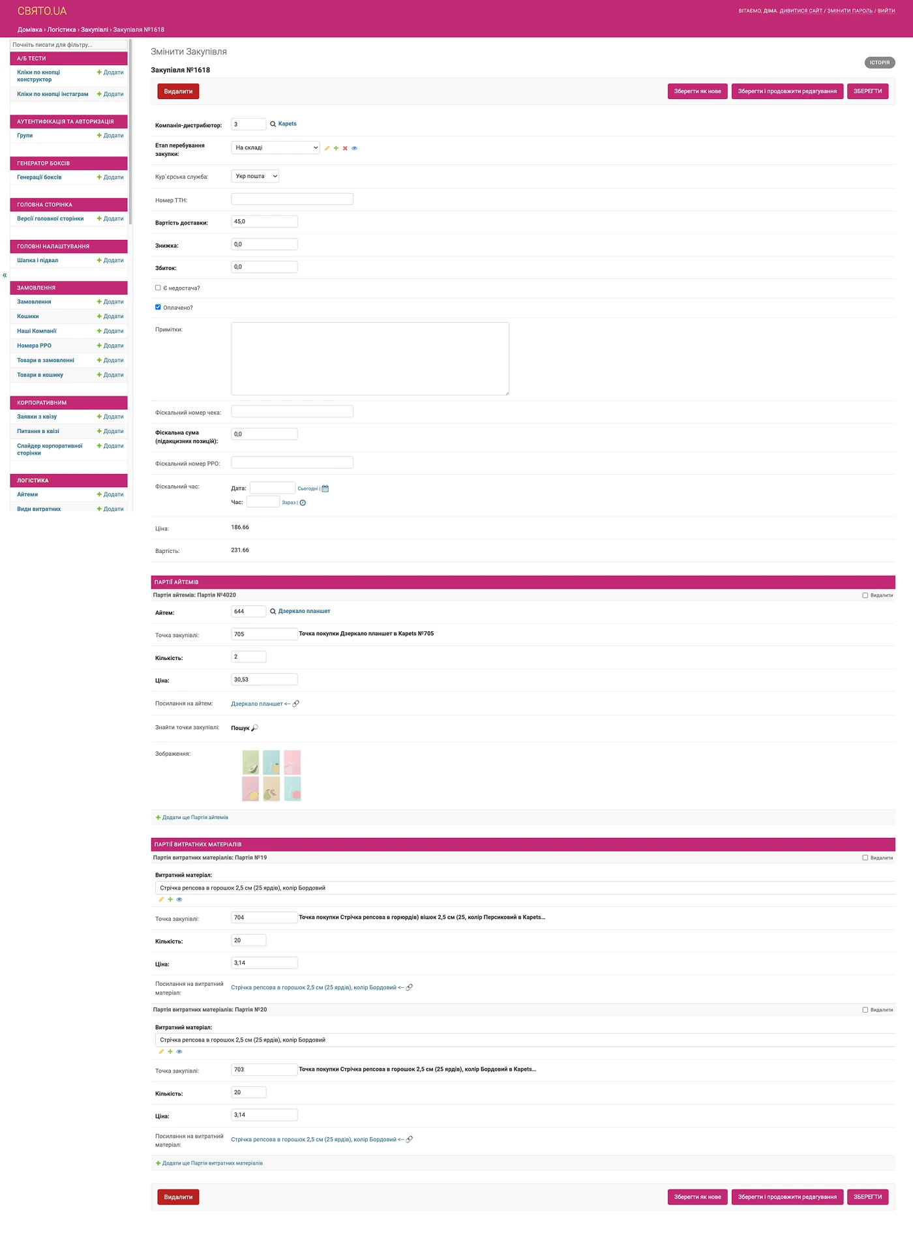Enable the Є недостача checkbox
Image resolution: width=913 pixels, height=1237 pixels.
click(x=158, y=288)
